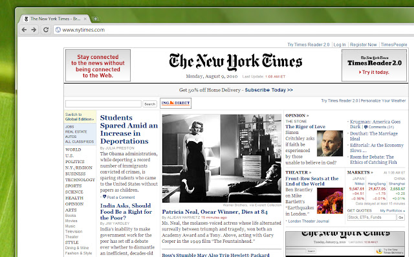Go back with the browser back arrow
This screenshot has width=414, height=257.
click(24, 30)
